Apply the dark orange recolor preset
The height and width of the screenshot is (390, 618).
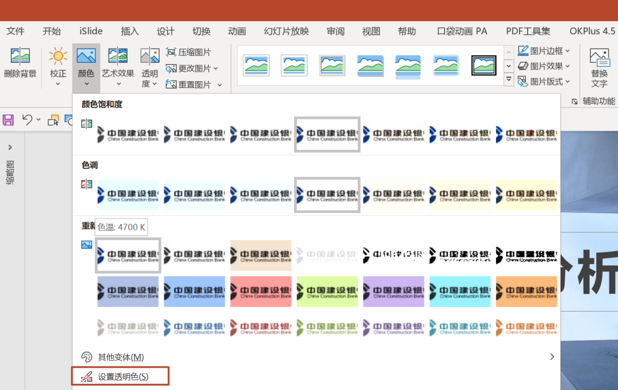point(526,292)
